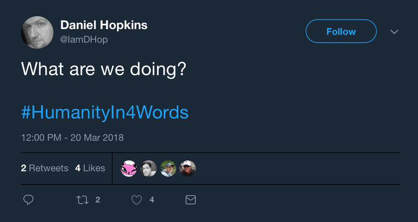This screenshot has width=418, height=222.
Task: Click the pink cat avatar in likers
Action: pyautogui.click(x=129, y=169)
